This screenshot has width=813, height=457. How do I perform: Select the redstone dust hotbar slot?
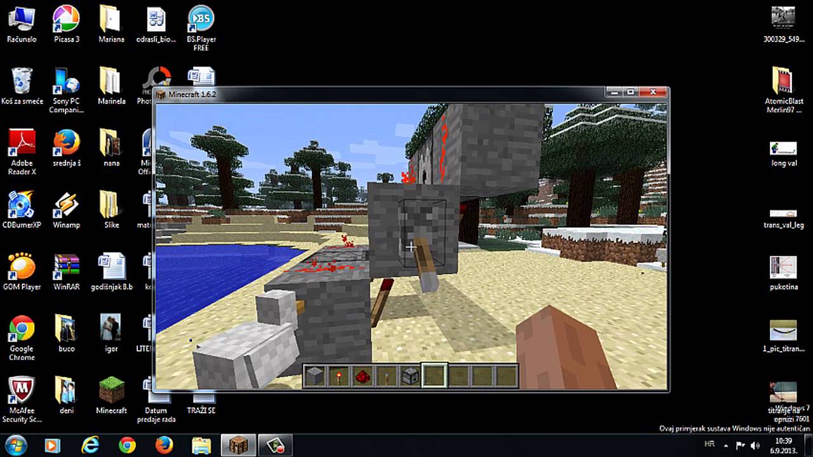362,376
